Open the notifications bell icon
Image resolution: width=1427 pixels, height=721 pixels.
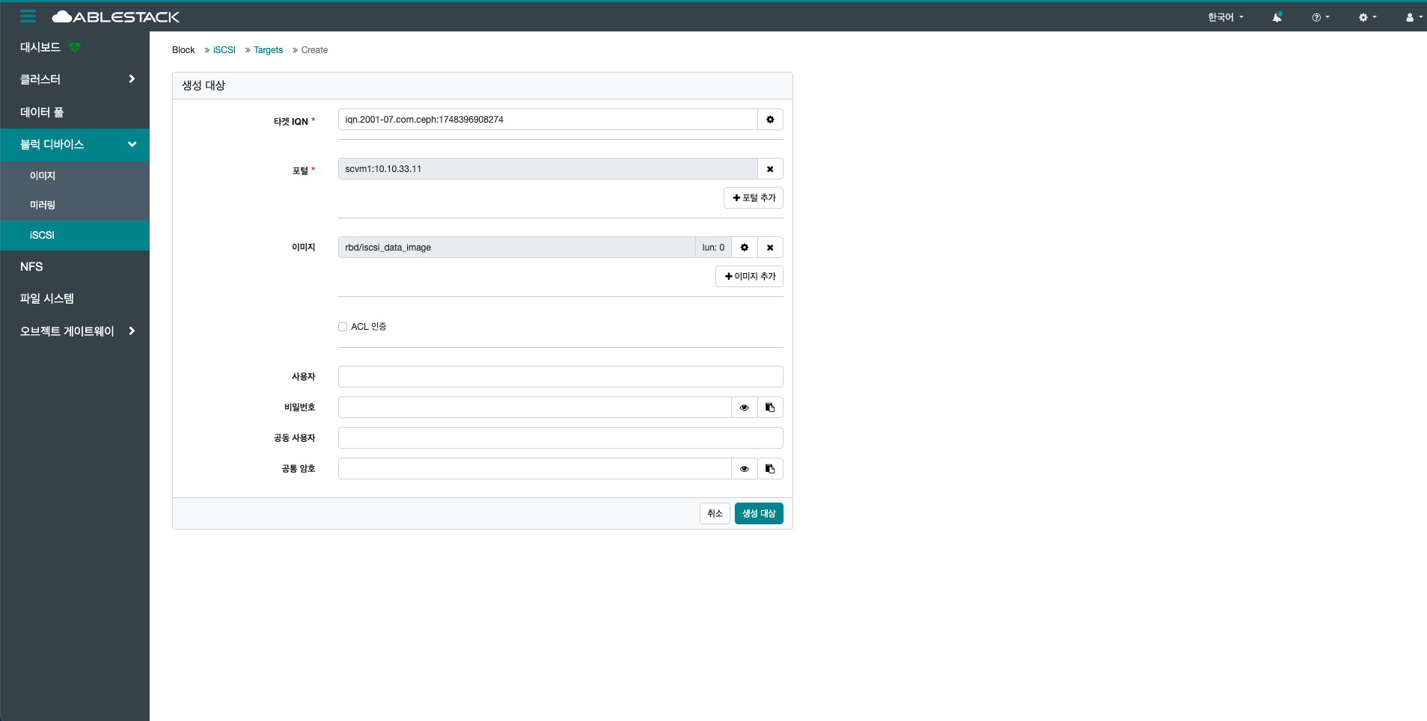coord(1277,17)
